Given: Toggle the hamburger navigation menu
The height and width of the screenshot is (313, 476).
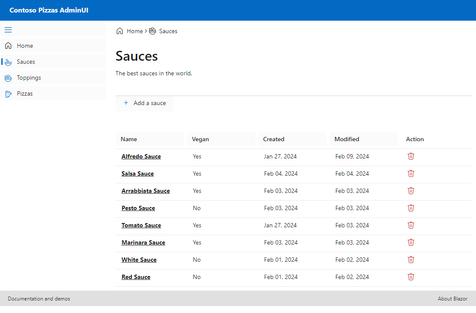Looking at the screenshot, I should coord(8,30).
